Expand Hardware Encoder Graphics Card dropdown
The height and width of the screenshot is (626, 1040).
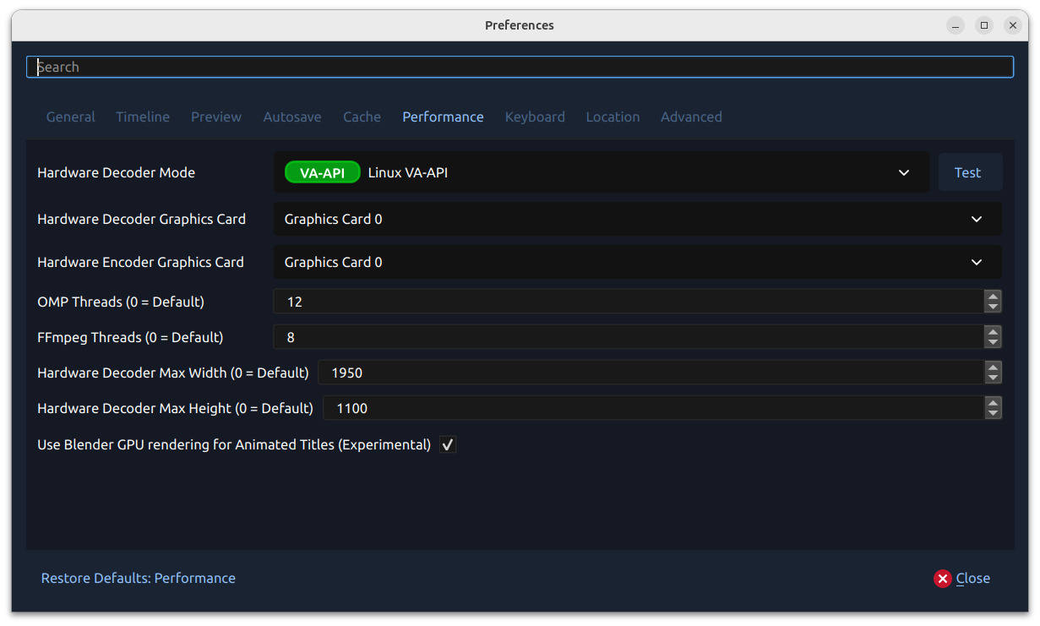638,262
